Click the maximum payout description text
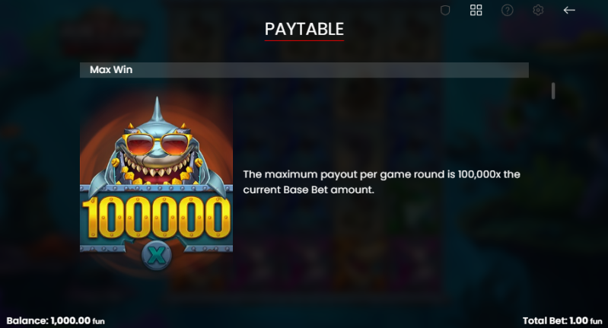608x328 pixels. pos(381,182)
